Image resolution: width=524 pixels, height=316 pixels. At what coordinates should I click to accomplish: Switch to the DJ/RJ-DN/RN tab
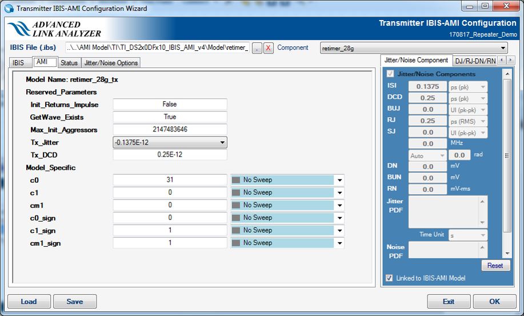click(475, 61)
